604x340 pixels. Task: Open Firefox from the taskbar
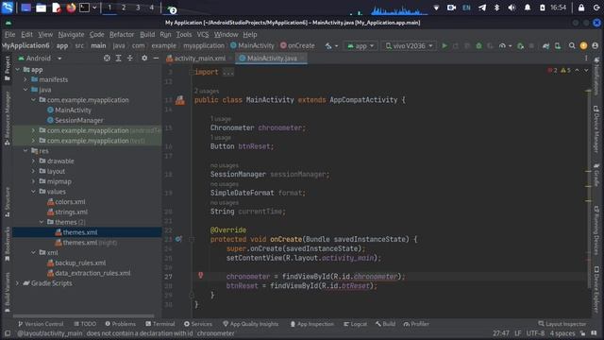(x=71, y=8)
